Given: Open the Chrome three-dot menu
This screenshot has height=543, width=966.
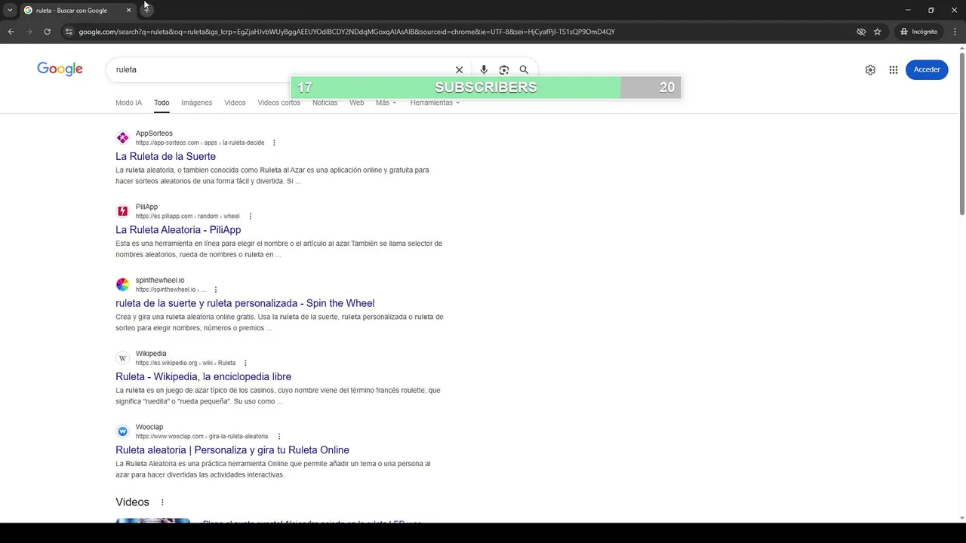Looking at the screenshot, I should (955, 32).
